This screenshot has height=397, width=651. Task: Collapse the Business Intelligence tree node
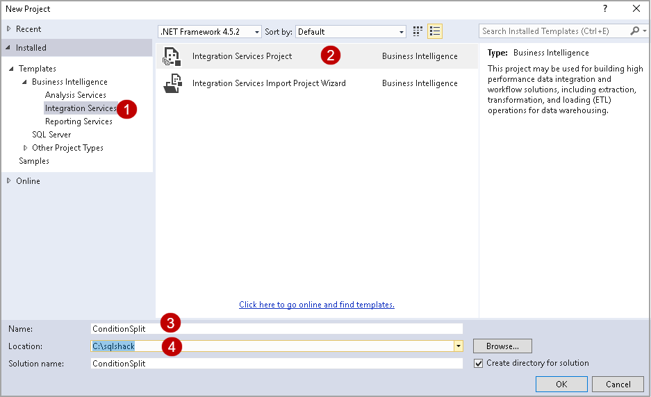point(26,82)
